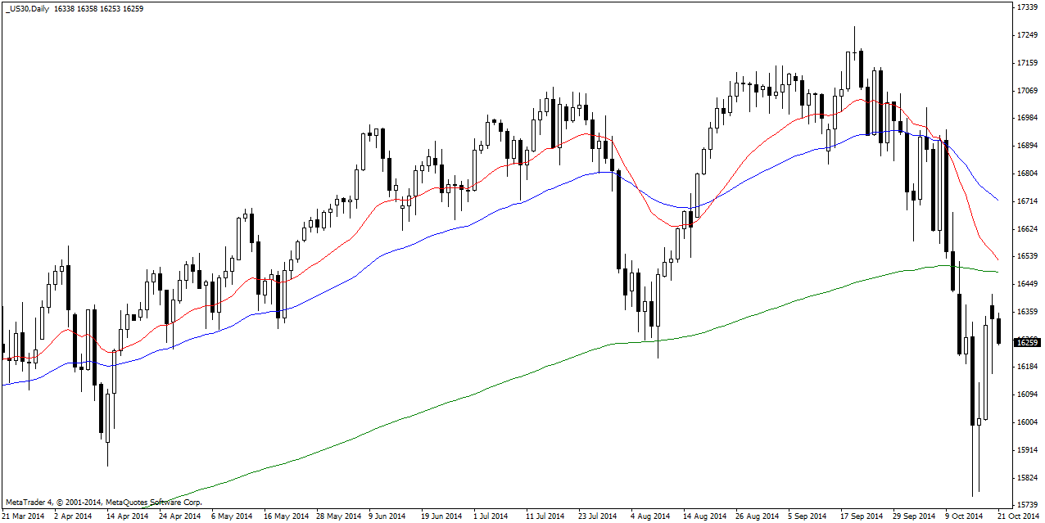Click the 9 Jun 2014 date label

[x=387, y=516]
